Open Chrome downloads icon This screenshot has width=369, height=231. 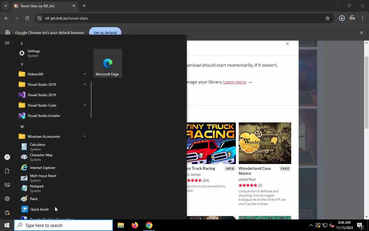click(342, 18)
